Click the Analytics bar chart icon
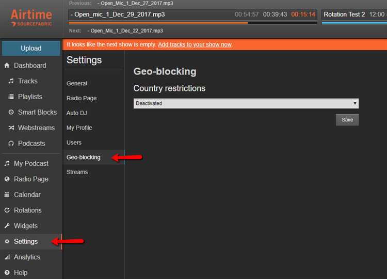 [x=7, y=257]
